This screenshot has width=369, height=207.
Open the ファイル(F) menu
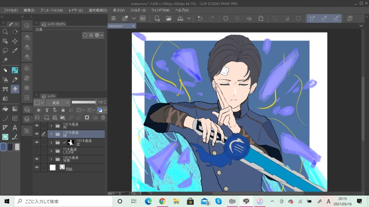pos(11,10)
